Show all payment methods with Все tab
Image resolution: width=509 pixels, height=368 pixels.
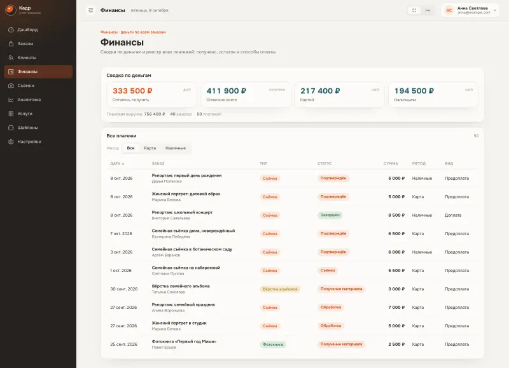tap(130, 148)
